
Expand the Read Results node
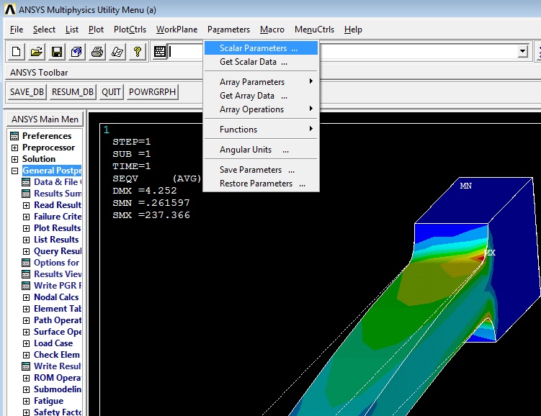(26, 205)
